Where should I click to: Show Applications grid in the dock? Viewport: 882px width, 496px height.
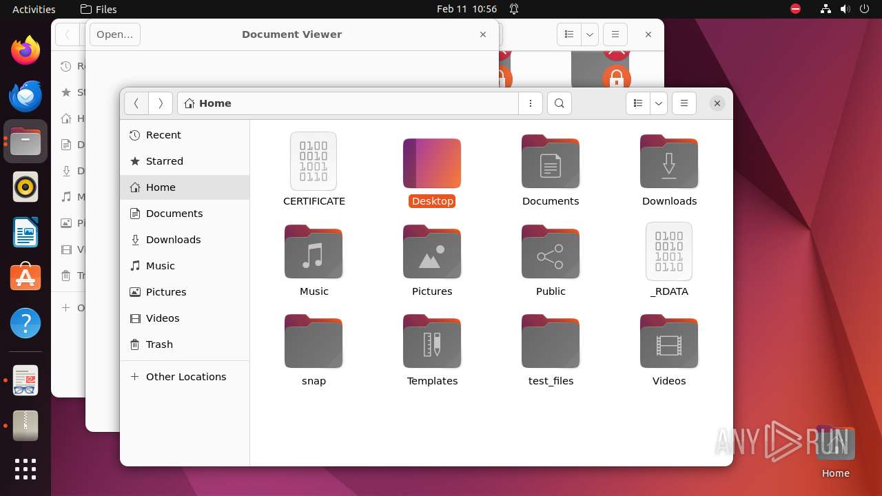click(25, 469)
